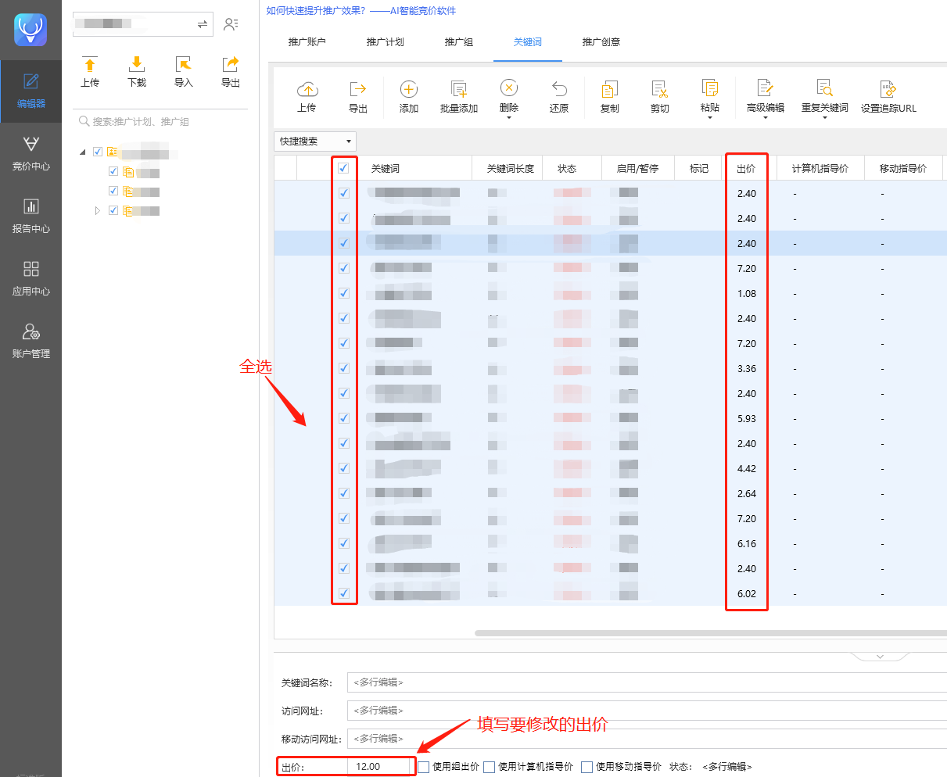Focus the 移动访问网址 input field
947x777 pixels.
pyautogui.click(x=647, y=739)
